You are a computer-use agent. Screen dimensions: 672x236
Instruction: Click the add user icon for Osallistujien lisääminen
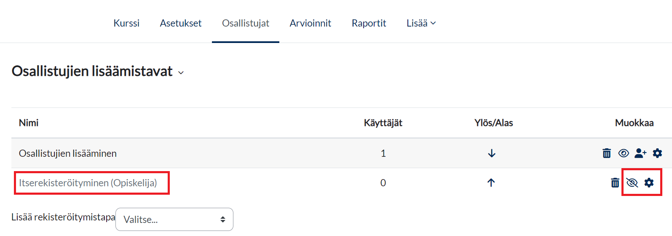(640, 153)
